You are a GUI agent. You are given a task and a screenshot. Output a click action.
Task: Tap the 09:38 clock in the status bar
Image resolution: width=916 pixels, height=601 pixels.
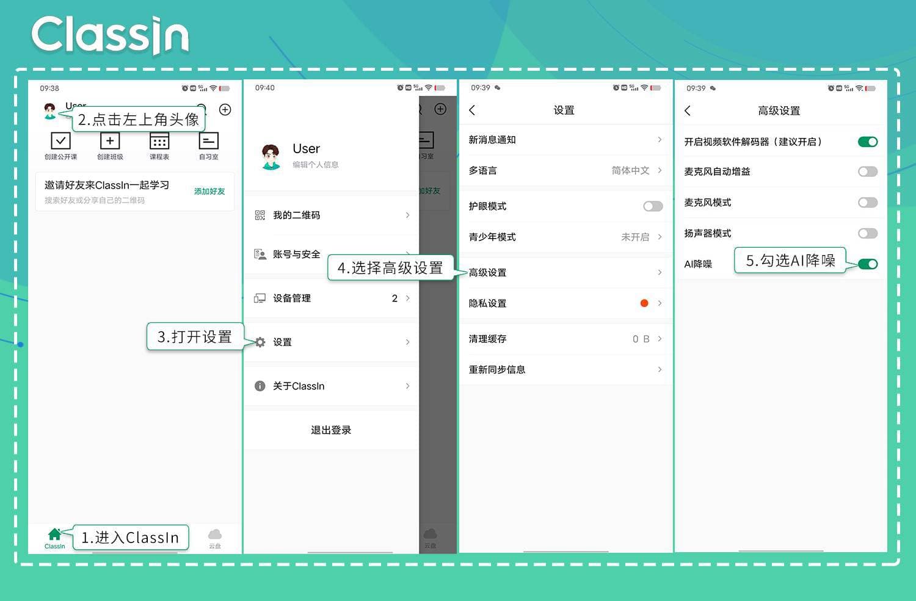pyautogui.click(x=49, y=88)
